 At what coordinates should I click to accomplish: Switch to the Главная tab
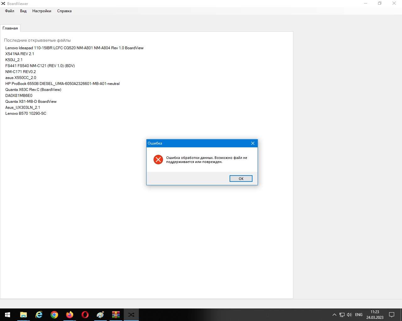[10, 28]
